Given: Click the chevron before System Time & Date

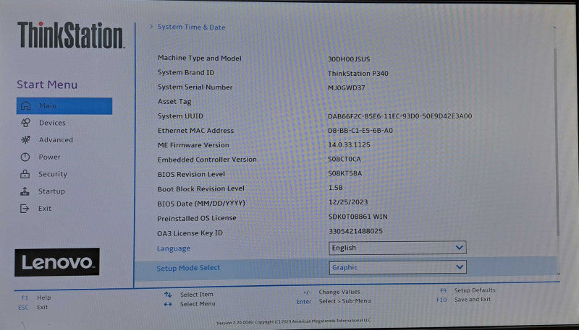Looking at the screenshot, I should 151,27.
